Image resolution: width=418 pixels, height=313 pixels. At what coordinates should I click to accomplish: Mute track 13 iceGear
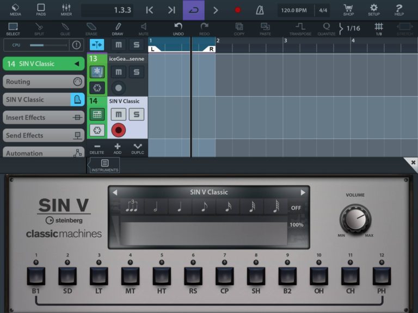coord(118,72)
